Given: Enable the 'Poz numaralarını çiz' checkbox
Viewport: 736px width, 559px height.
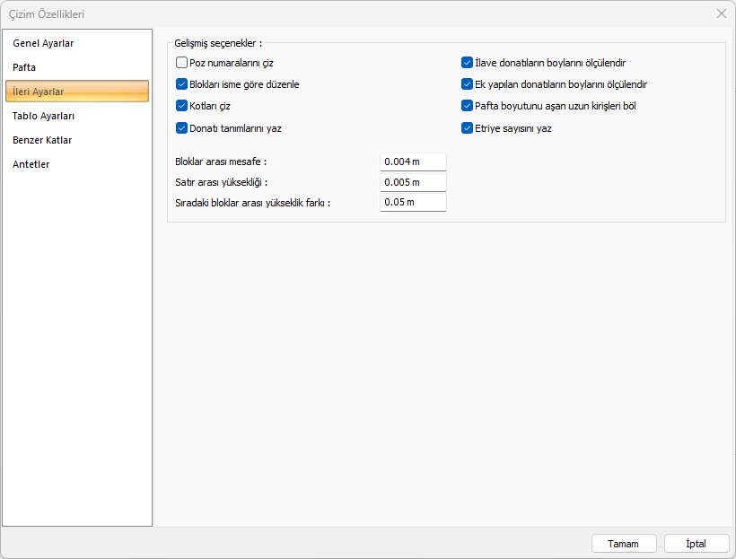Looking at the screenshot, I should point(182,63).
